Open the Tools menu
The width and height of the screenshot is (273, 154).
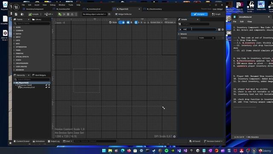(x=71, y=5)
